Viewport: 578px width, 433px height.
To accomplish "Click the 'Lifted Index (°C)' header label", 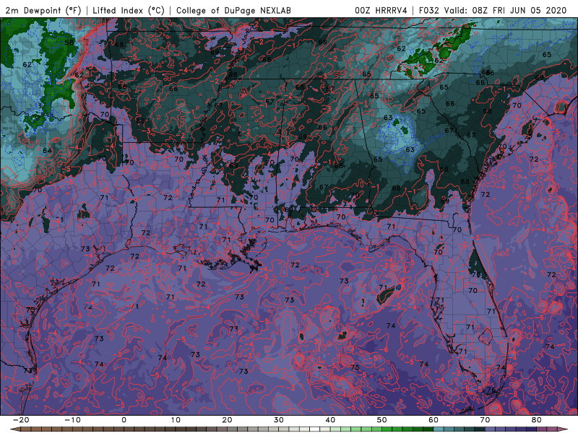I will [129, 11].
